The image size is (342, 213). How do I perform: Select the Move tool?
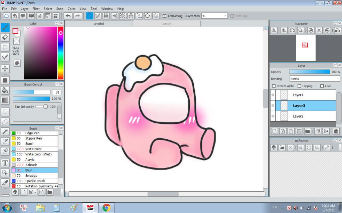[x=5, y=69]
